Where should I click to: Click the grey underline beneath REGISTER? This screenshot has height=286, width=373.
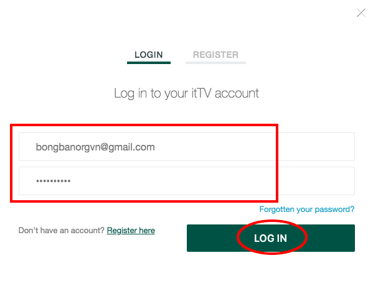click(215, 63)
